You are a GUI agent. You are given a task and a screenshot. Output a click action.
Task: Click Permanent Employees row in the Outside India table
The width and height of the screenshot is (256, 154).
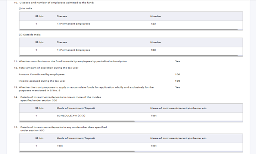74,50
